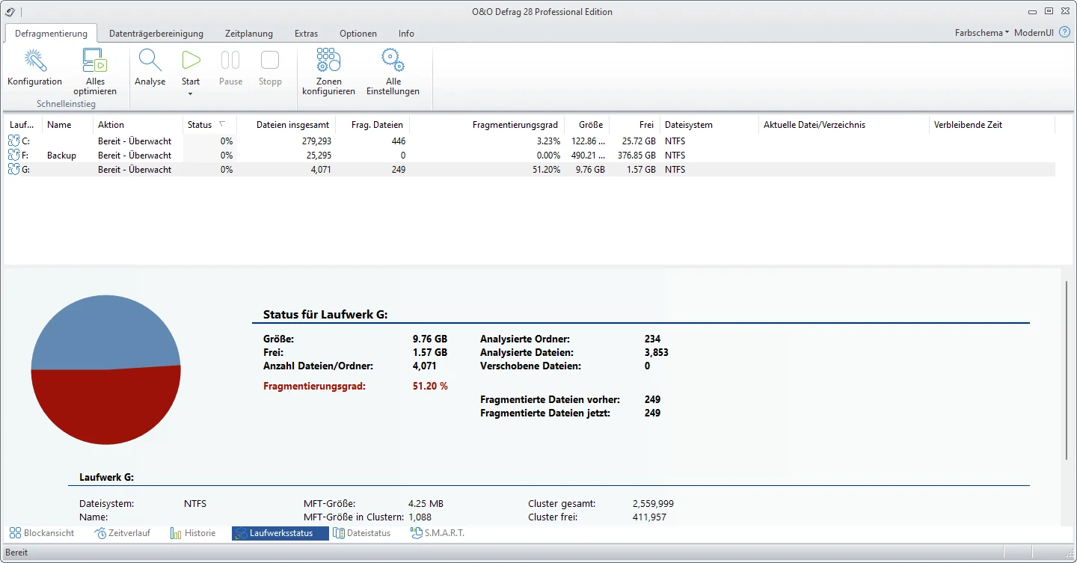The width and height of the screenshot is (1077, 563).
Task: Click the Historie chart icon
Action: pos(176,533)
